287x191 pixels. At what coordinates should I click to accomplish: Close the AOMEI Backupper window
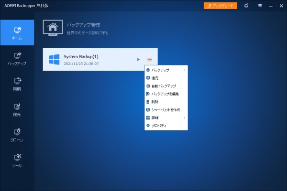coord(282,6)
